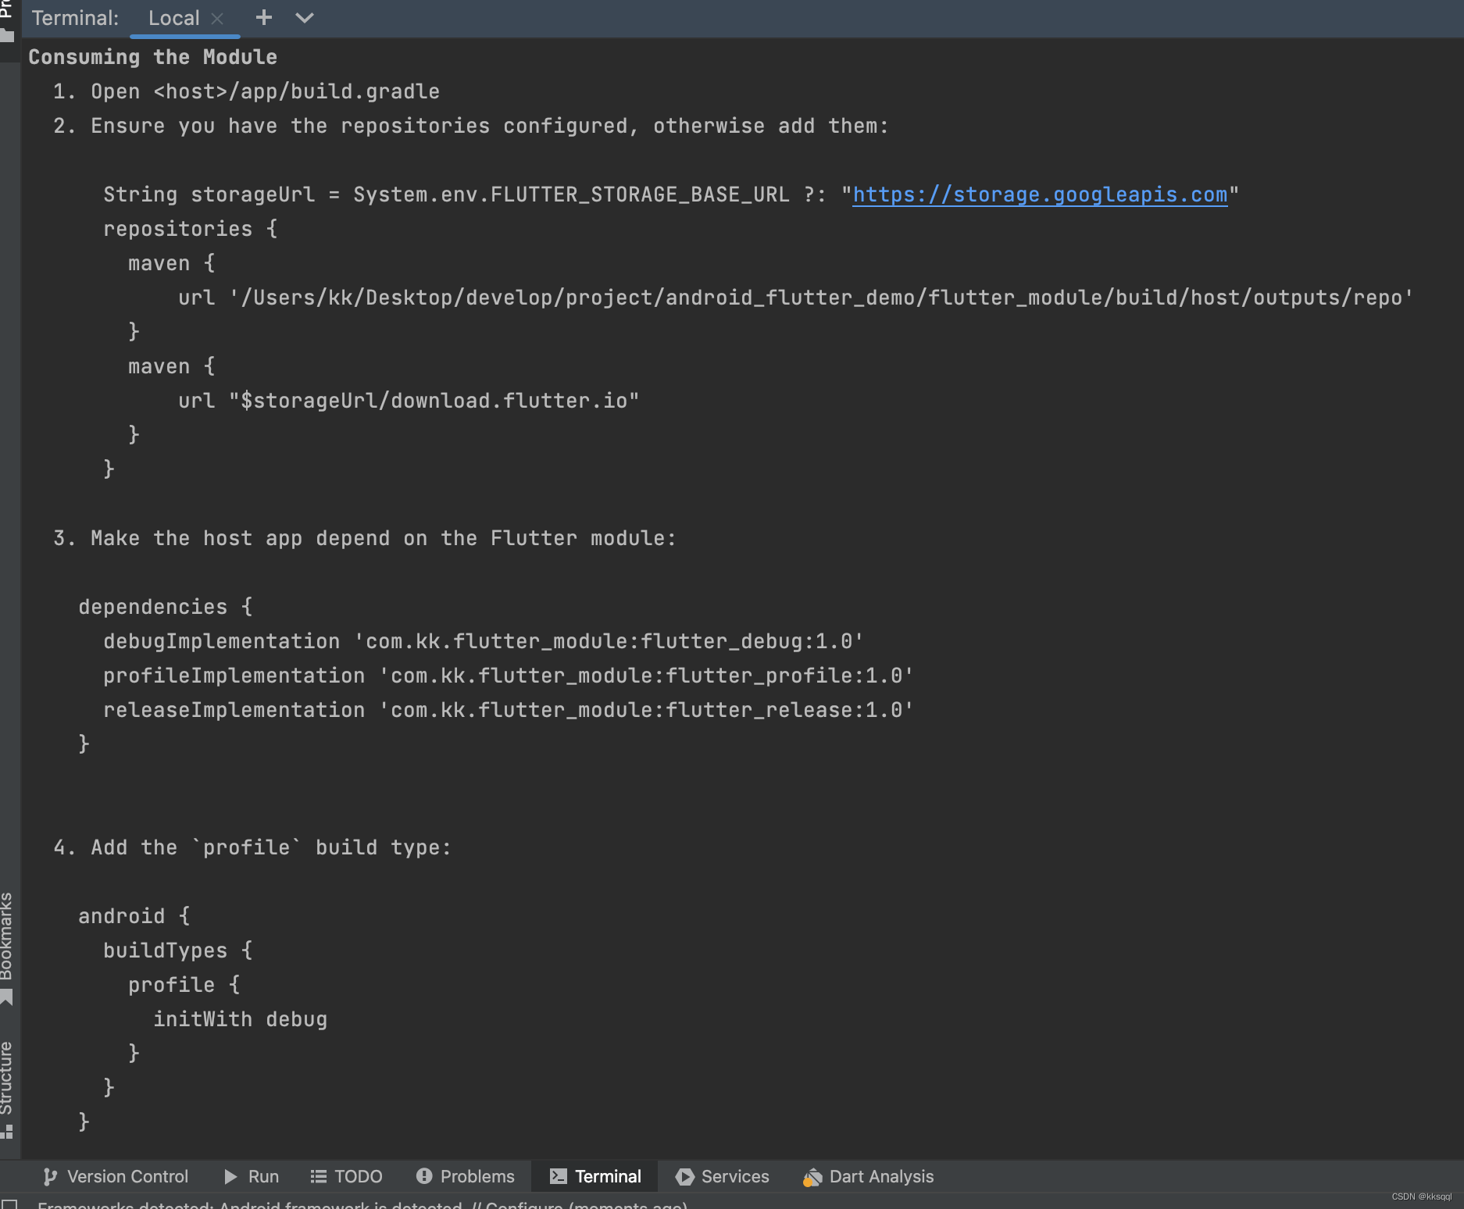Click the Structure icon in the left sidebar
This screenshot has height=1209, width=1464.
7,1131
